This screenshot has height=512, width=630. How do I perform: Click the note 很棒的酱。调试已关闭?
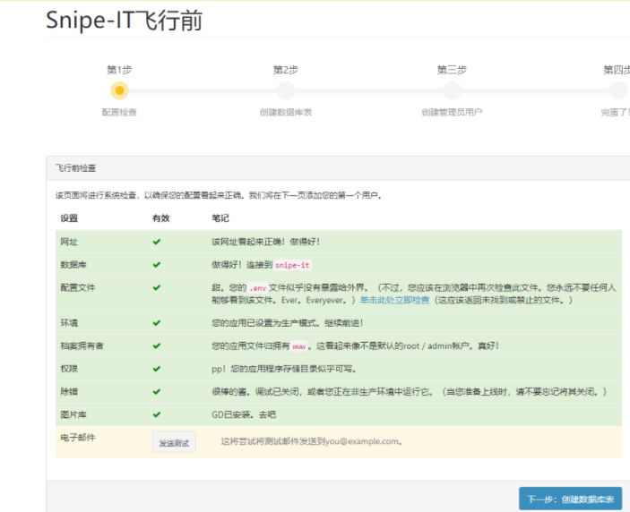tap(409, 391)
